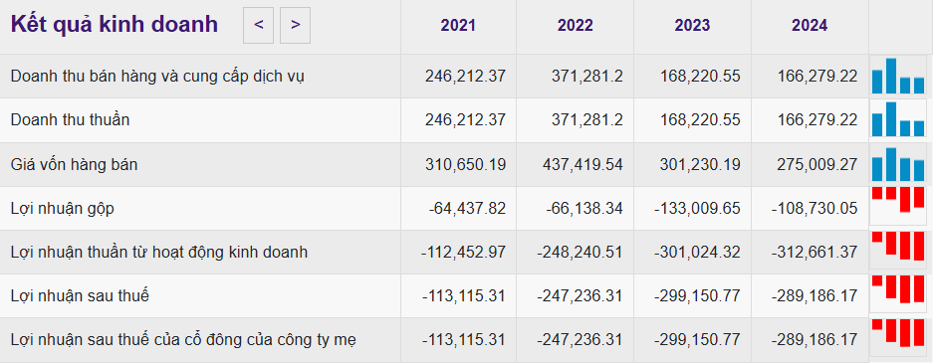Image resolution: width=933 pixels, height=363 pixels.
Task: Select the 2022 column header
Action: [575, 25]
